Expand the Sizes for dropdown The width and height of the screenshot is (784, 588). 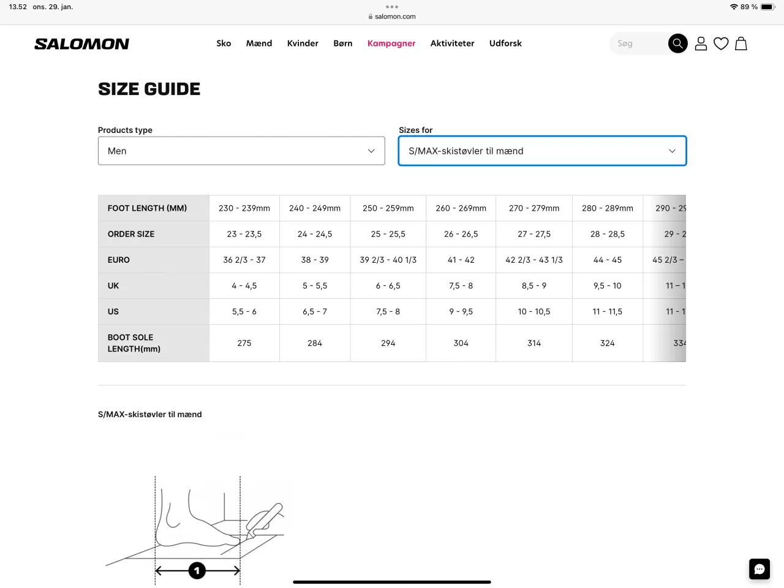[542, 151]
